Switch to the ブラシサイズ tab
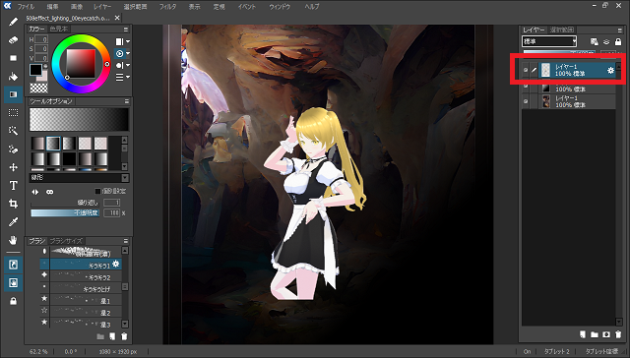Image resolution: width=630 pixels, height=358 pixels. coord(66,241)
